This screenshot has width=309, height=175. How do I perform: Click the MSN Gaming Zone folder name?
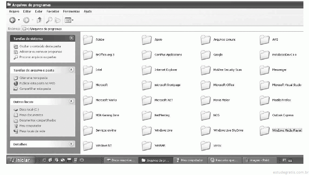tap(107, 115)
